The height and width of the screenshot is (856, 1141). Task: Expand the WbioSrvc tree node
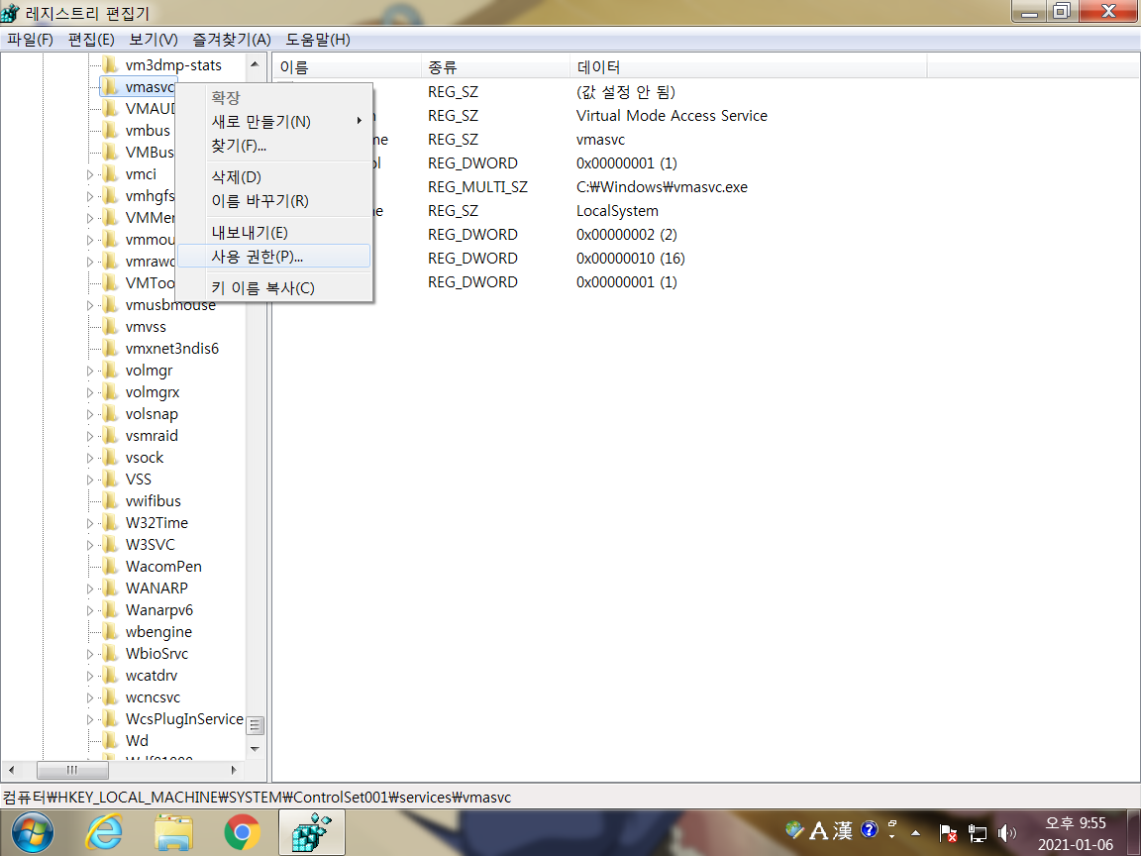coord(90,654)
